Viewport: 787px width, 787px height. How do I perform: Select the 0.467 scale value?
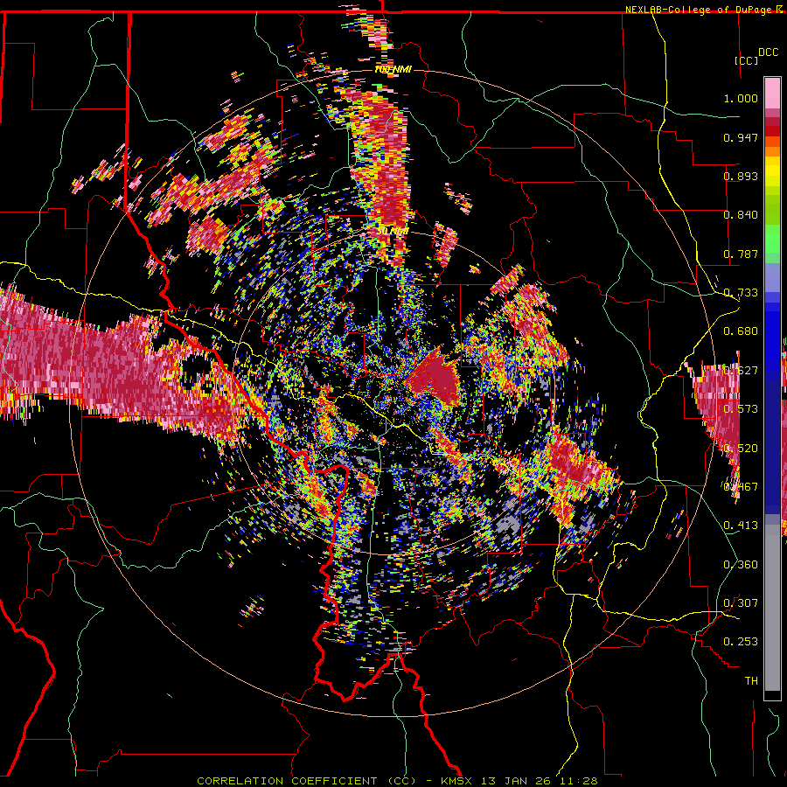point(741,487)
